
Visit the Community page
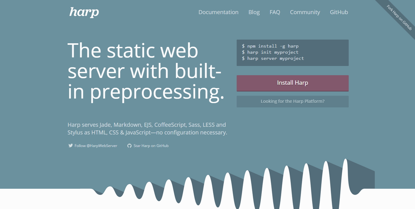[305, 12]
